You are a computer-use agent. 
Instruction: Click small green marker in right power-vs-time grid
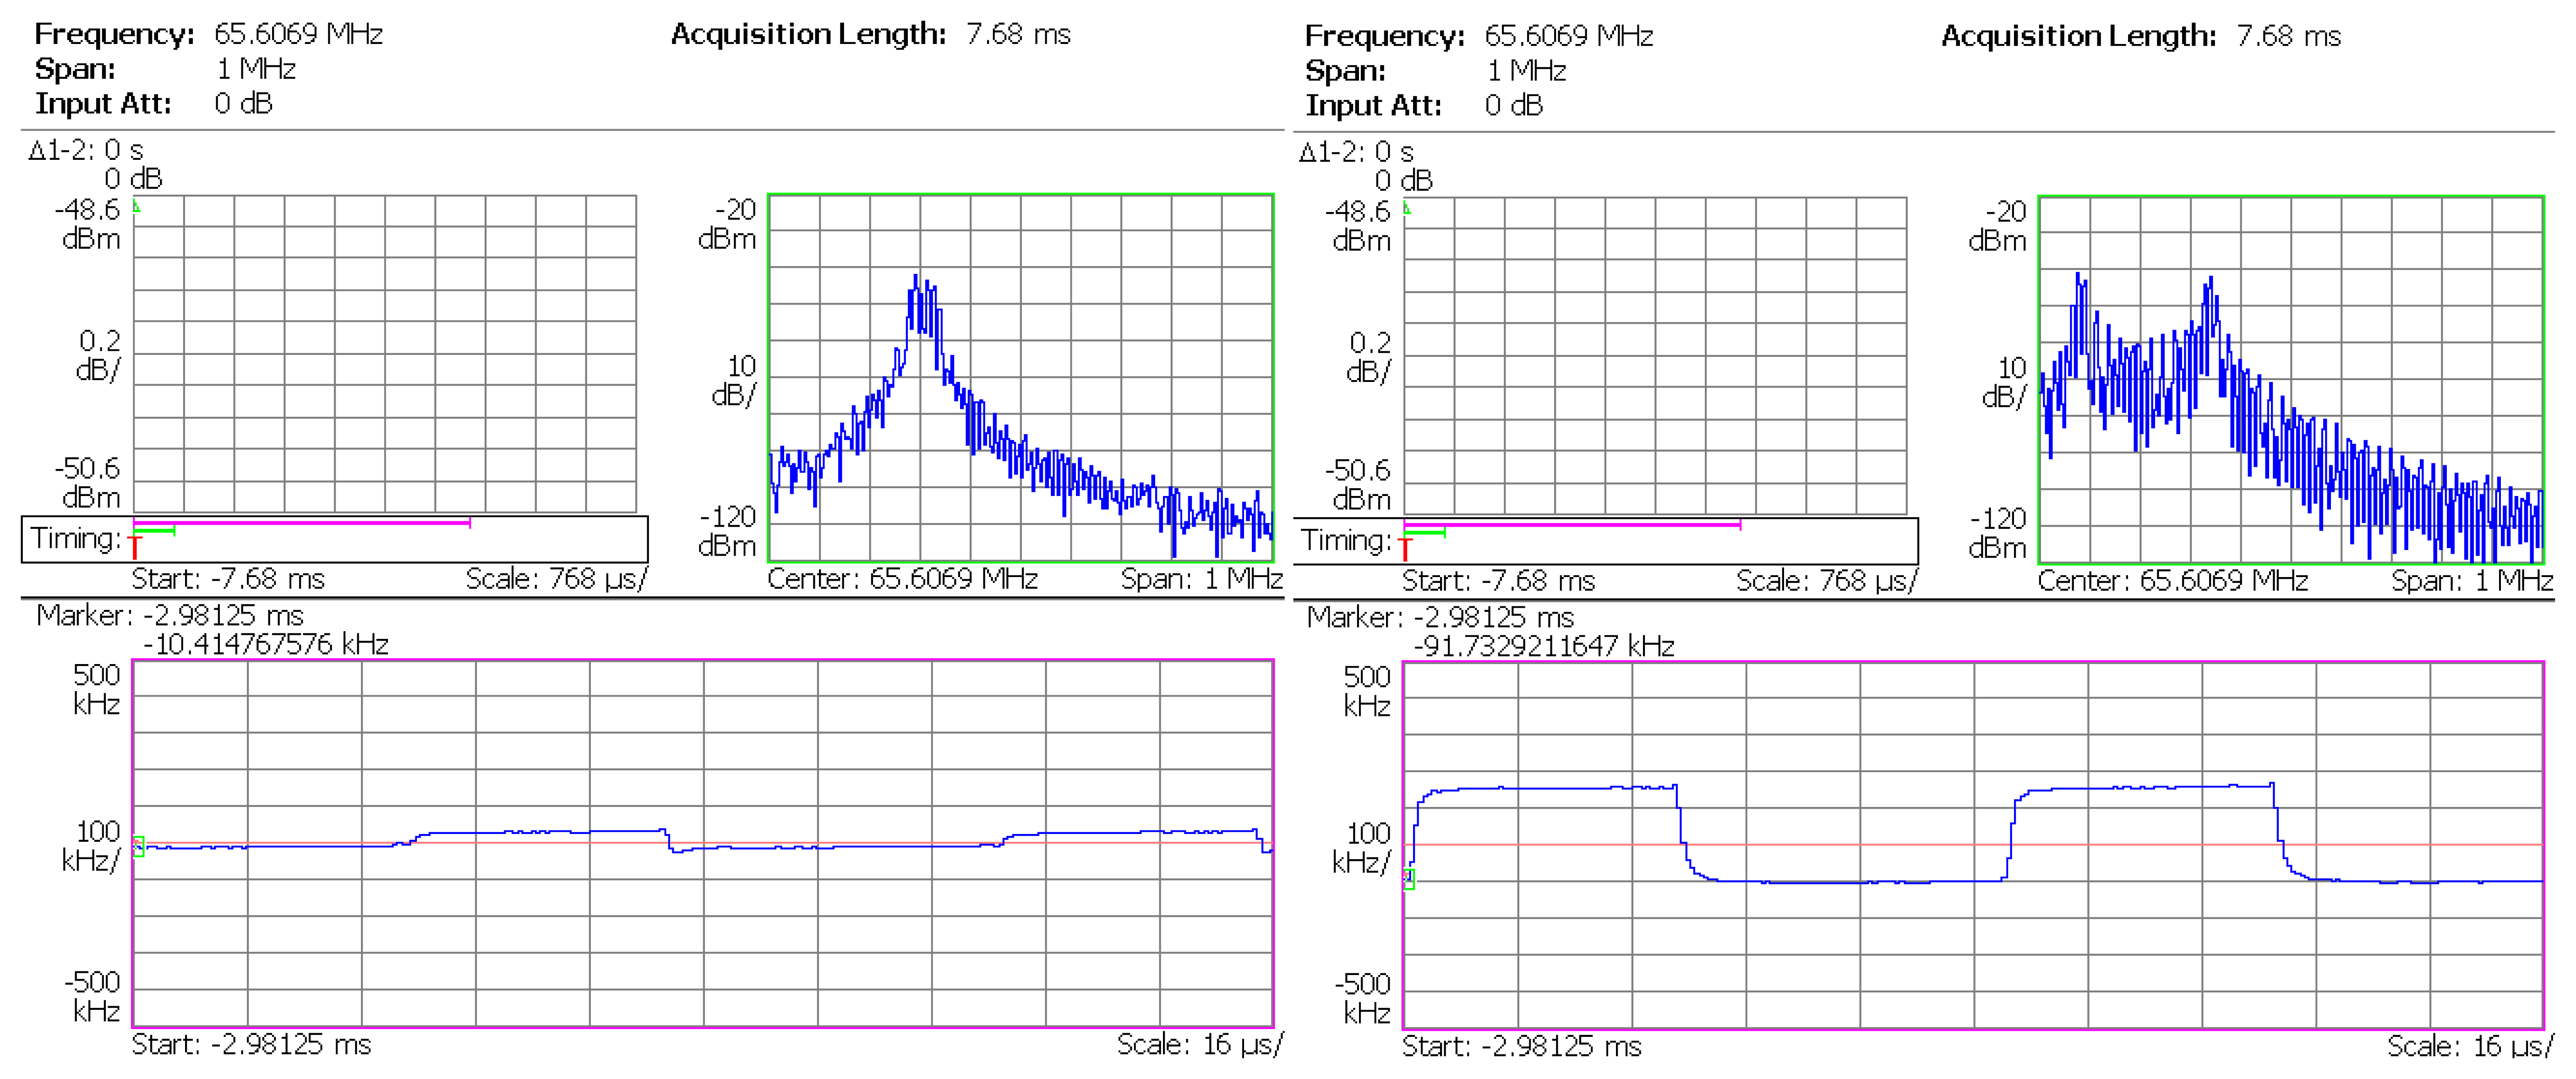coord(1407,208)
